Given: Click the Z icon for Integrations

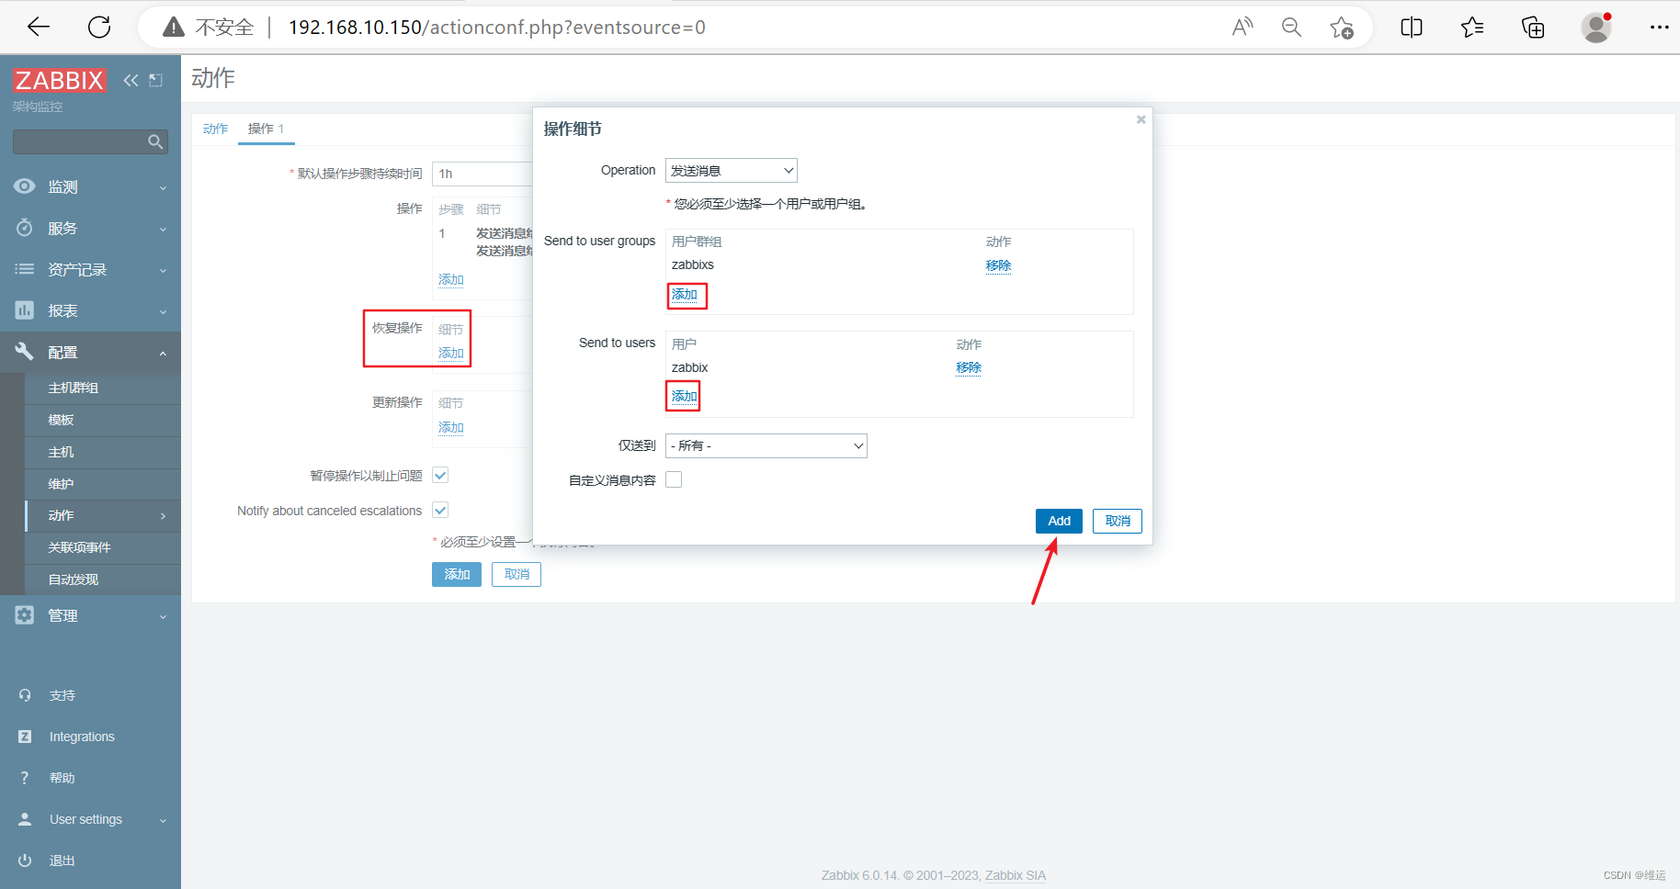Looking at the screenshot, I should click(x=25, y=737).
